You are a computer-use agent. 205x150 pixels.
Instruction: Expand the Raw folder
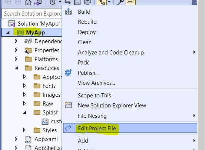24,103
